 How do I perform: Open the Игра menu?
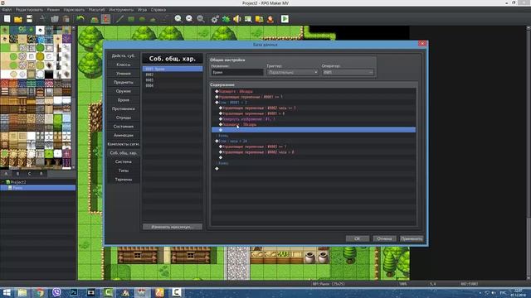pos(142,10)
